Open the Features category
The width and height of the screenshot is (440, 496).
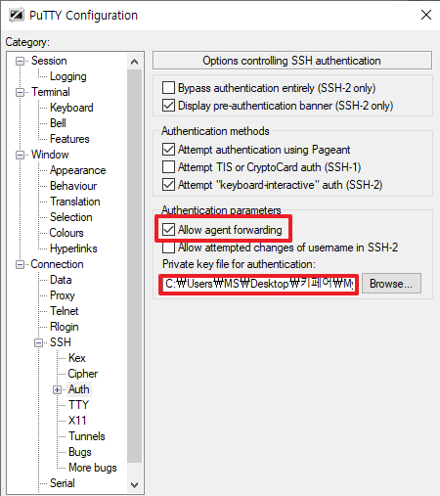click(69, 139)
